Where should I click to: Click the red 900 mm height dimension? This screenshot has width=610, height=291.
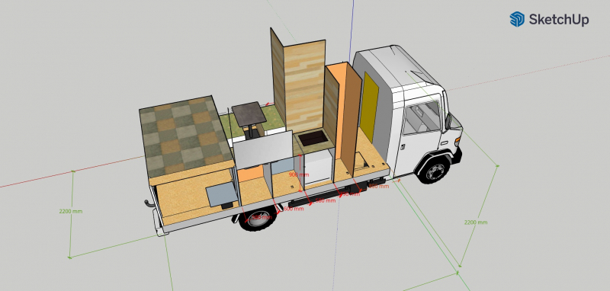click(299, 174)
